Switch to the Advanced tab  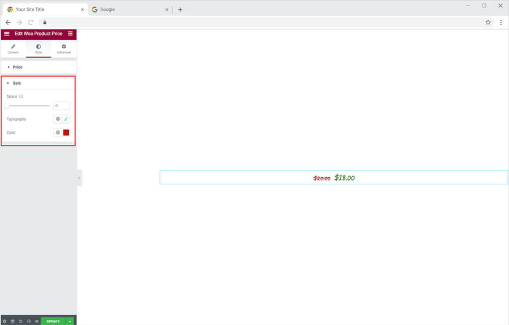click(64, 49)
